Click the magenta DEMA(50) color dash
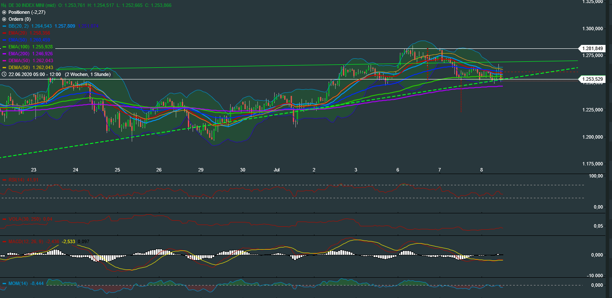The height and width of the screenshot is (298, 612). coord(4,60)
